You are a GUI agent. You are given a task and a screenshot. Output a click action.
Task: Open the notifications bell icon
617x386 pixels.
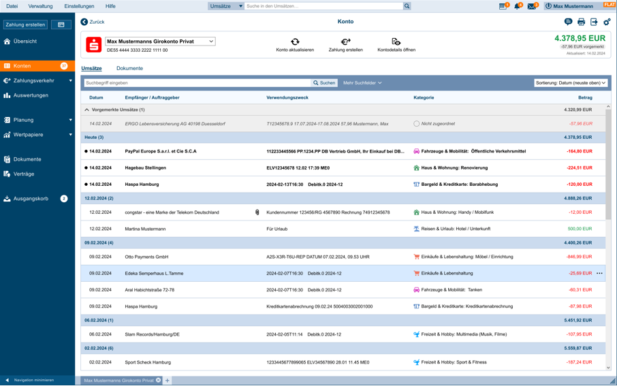point(518,6)
